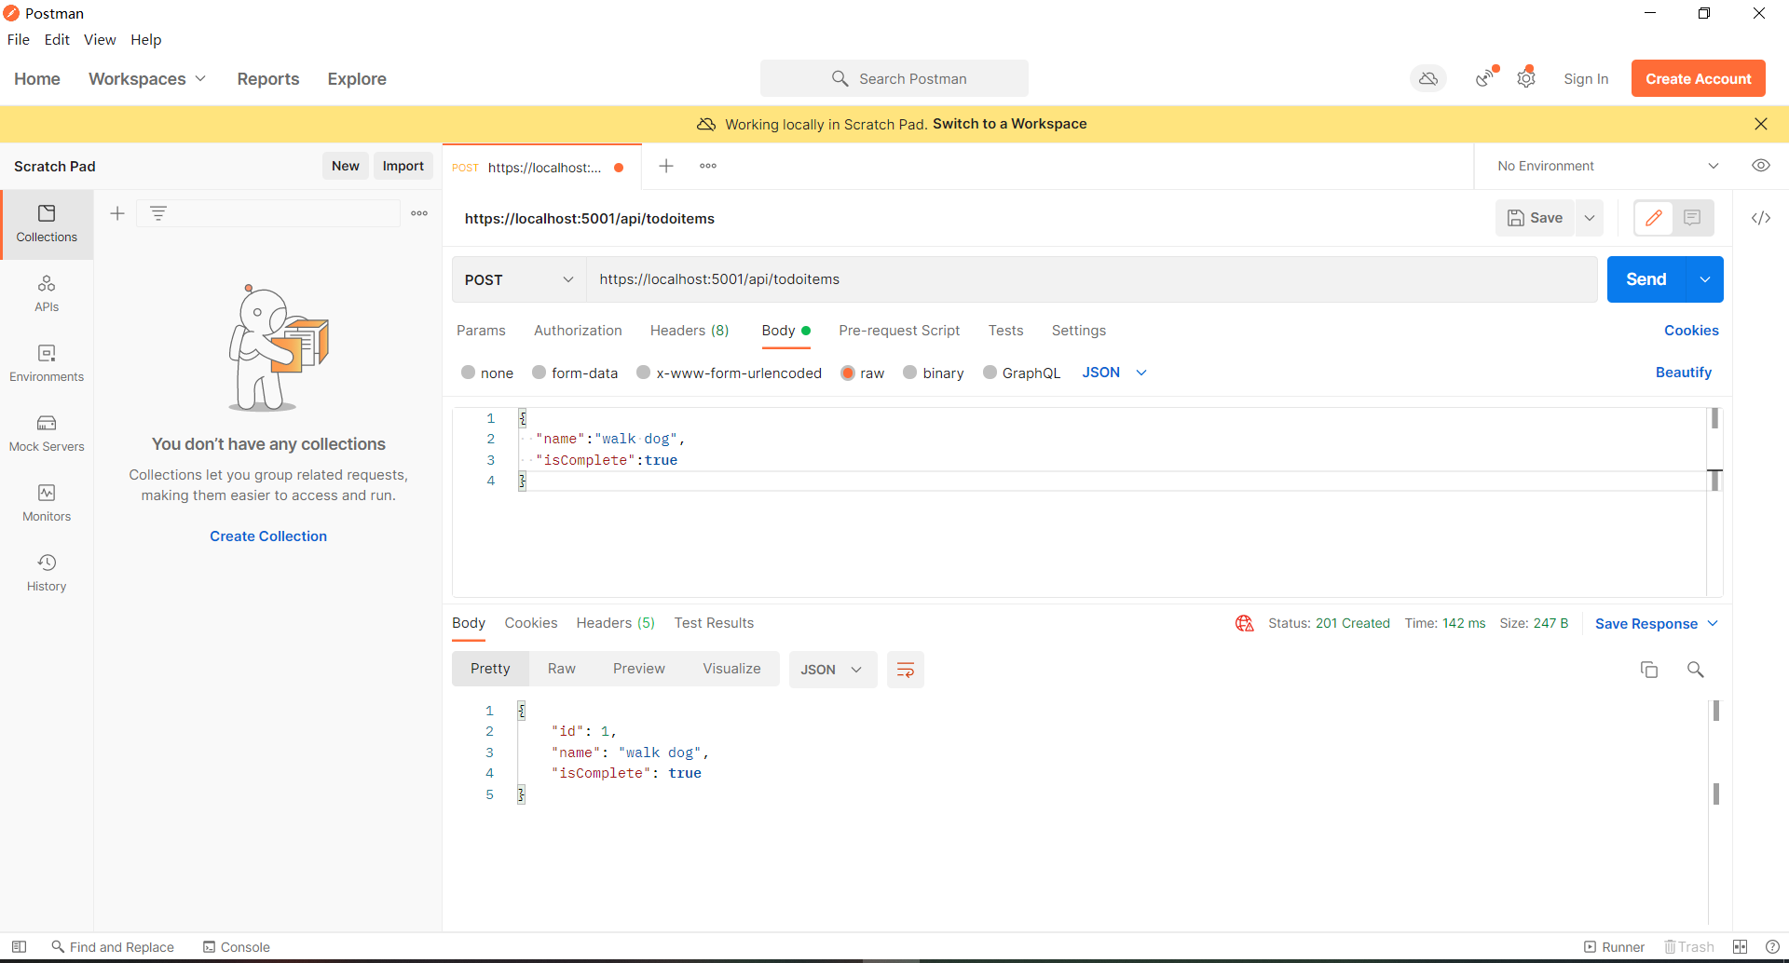The width and height of the screenshot is (1789, 963).
Task: Open the View menu
Action: 100,39
